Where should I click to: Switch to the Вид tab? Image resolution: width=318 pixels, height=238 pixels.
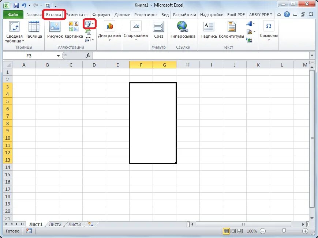[165, 15]
